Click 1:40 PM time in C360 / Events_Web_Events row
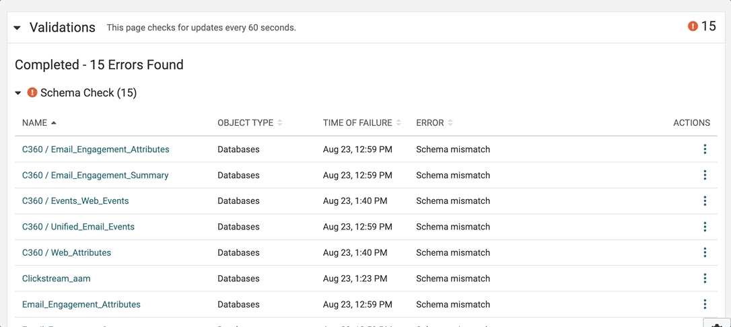The image size is (731, 327). [355, 201]
